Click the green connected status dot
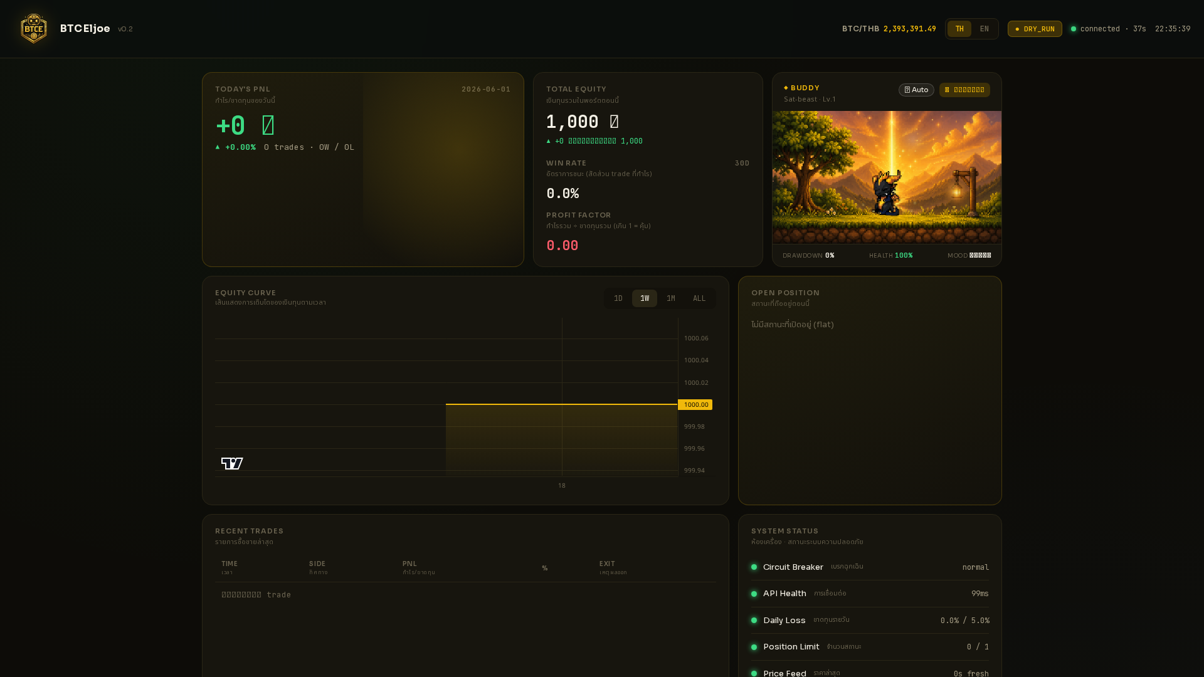The image size is (1204, 677). pos(1074,29)
